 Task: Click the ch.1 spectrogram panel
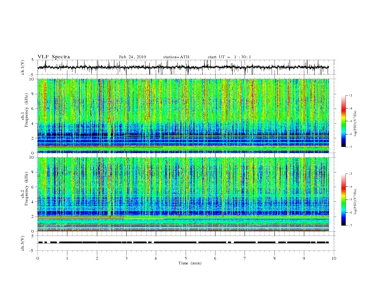click(x=183, y=116)
